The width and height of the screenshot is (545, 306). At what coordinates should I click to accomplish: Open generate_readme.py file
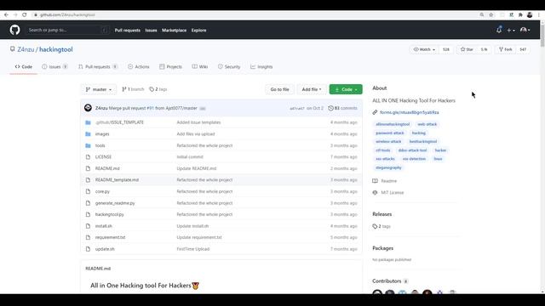tap(115, 203)
